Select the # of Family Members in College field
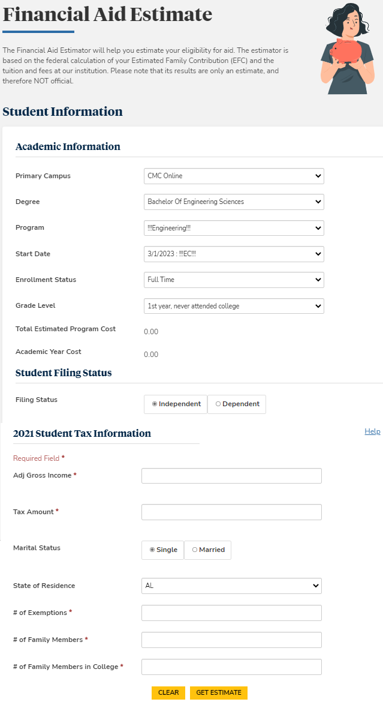 click(x=231, y=667)
